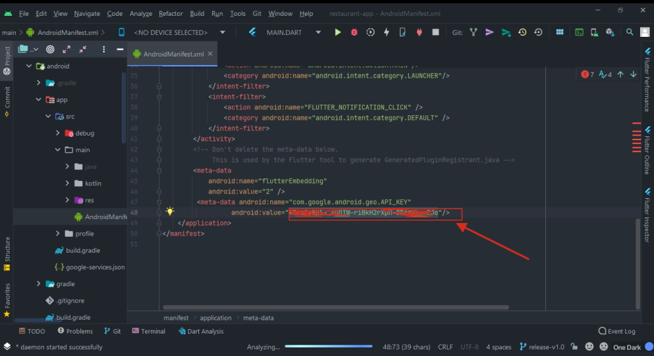Expand the res folder

click(x=67, y=199)
